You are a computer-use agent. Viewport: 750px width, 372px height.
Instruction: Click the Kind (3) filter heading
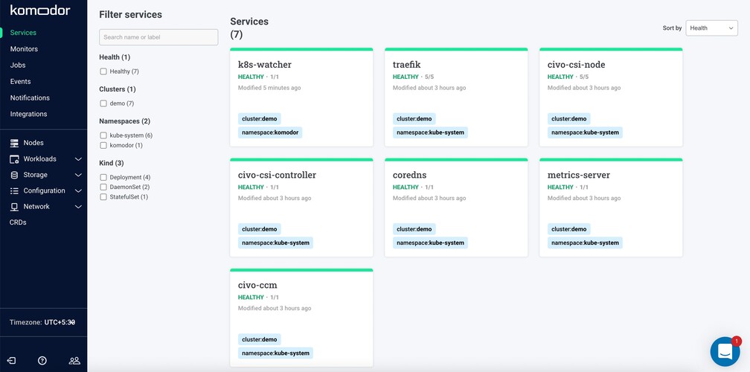coord(112,163)
